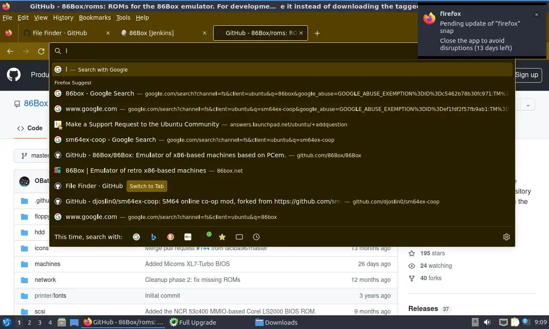This screenshot has width=549, height=329.
Task: Open the Help menu
Action: 142,18
